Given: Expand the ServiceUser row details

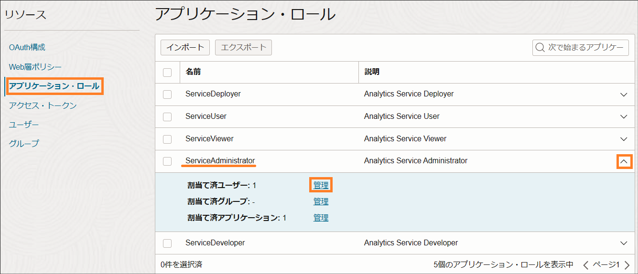Looking at the screenshot, I should coord(624,117).
